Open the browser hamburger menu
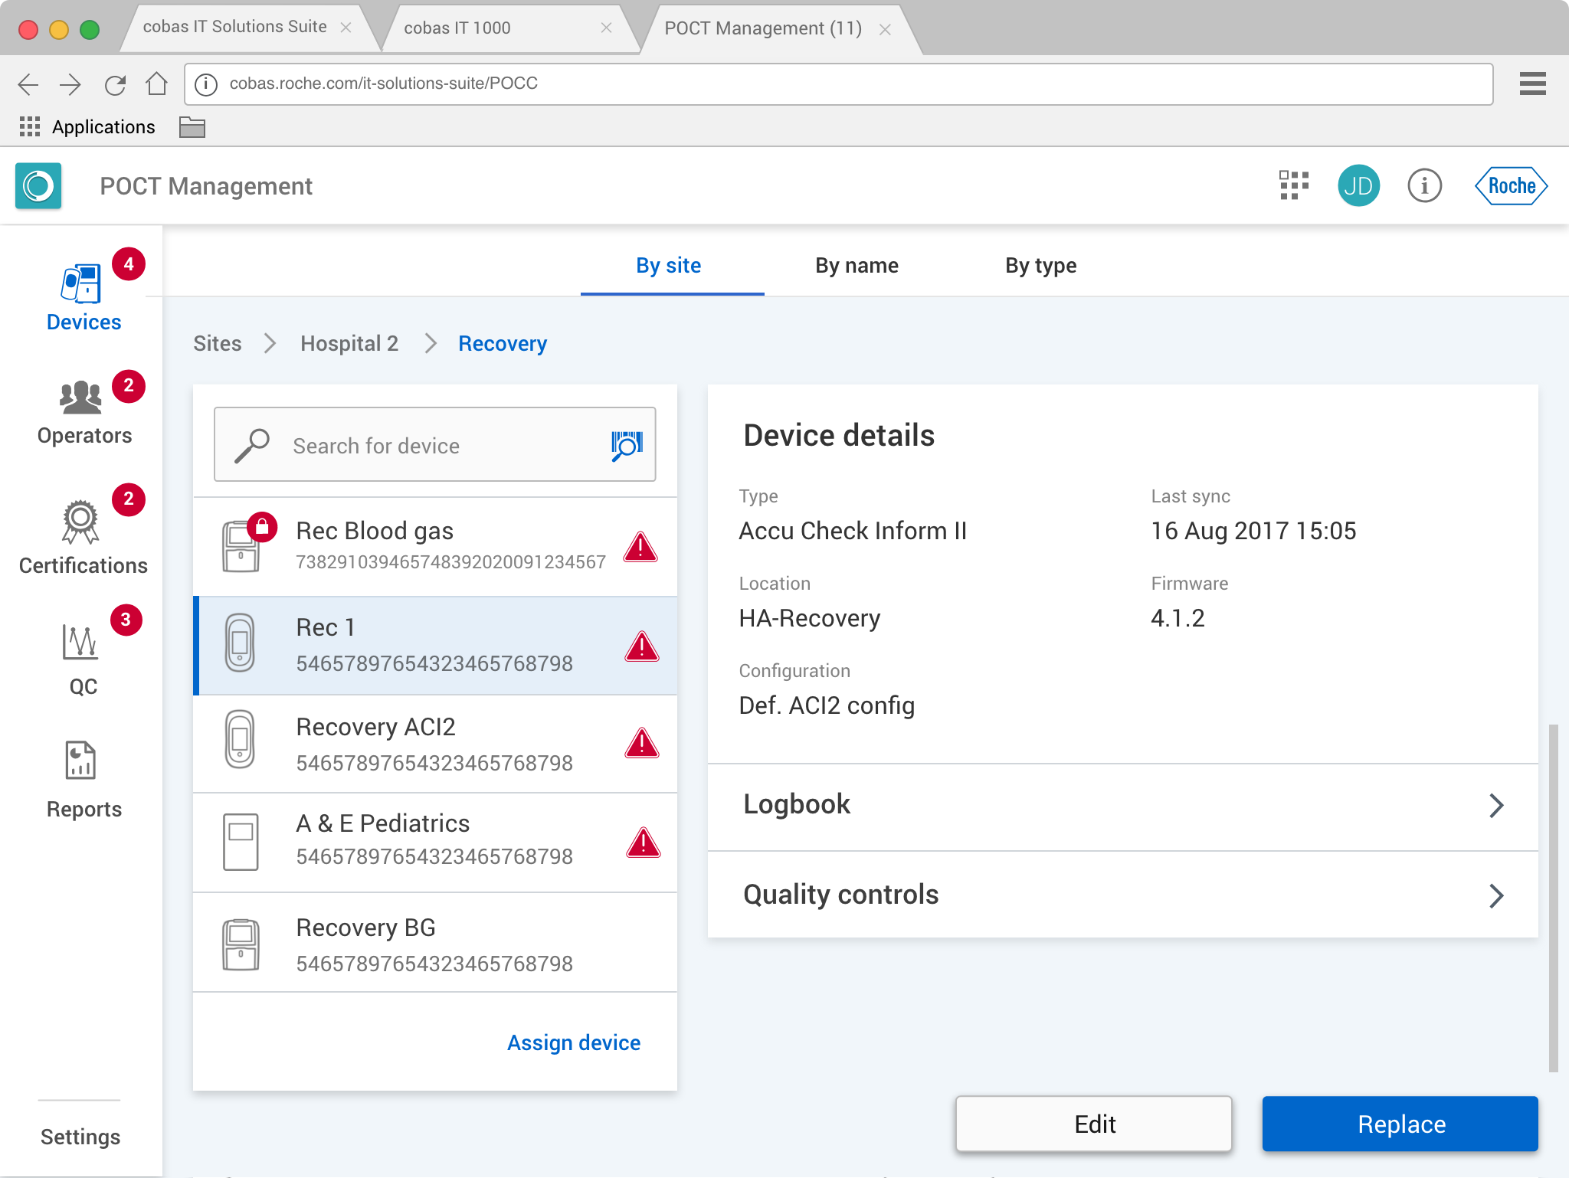Viewport: 1569px width, 1178px height. pyautogui.click(x=1532, y=83)
